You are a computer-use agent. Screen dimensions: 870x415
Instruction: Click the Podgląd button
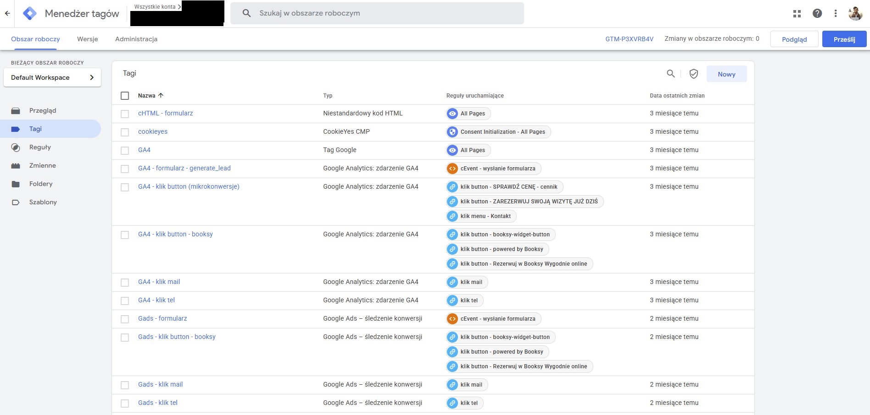(x=794, y=39)
